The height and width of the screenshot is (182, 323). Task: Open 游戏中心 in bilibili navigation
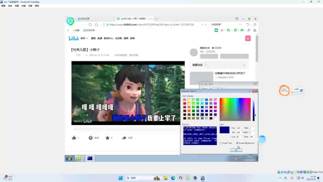click(109, 38)
